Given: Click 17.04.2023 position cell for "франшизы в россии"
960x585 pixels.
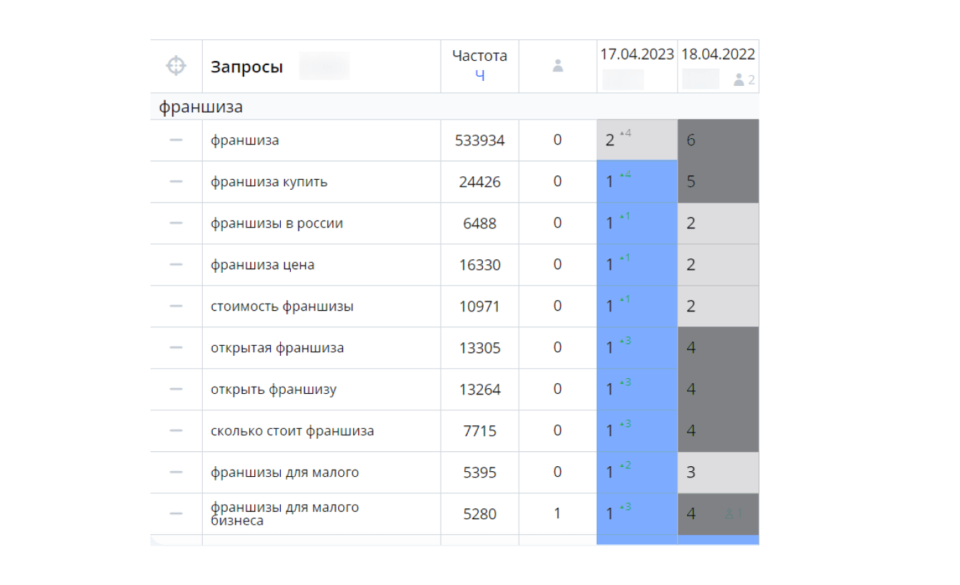Looking at the screenshot, I should click(637, 223).
